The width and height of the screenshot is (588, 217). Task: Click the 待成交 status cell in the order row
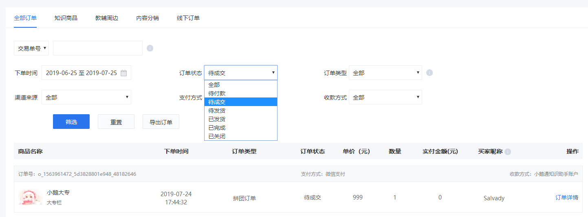click(x=313, y=197)
